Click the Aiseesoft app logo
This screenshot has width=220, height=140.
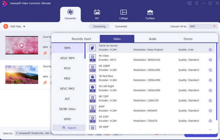pos(4,3)
